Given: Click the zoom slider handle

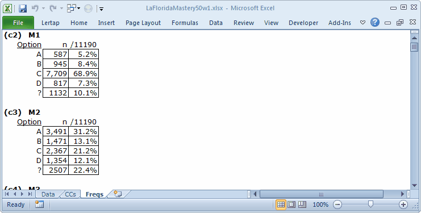Looking at the screenshot, I should tap(370, 204).
